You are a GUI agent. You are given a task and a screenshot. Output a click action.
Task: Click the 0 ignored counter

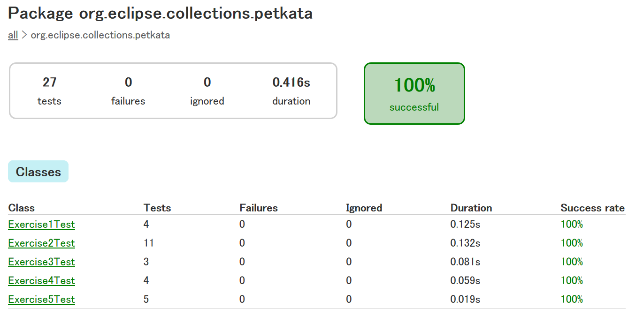pyautogui.click(x=207, y=91)
